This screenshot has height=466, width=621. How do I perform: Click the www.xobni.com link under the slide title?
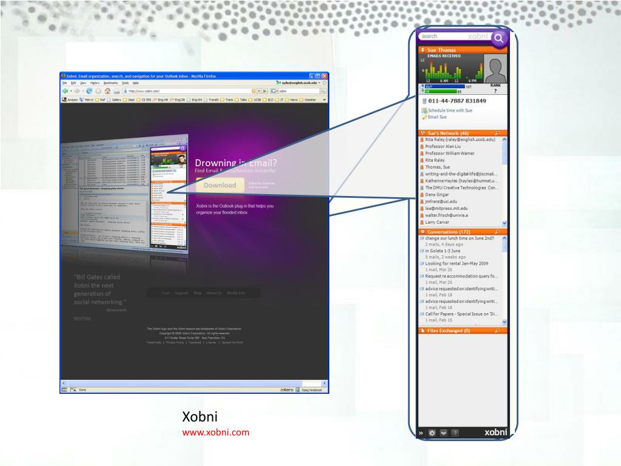click(215, 432)
